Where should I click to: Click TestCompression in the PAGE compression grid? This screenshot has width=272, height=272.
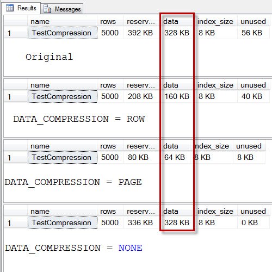pos(63,157)
